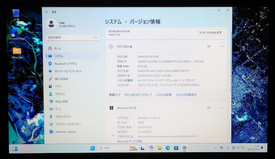Viewport: 275px width, 159px height.
Task: Launch Copilot from the taskbar
Action: (151, 148)
